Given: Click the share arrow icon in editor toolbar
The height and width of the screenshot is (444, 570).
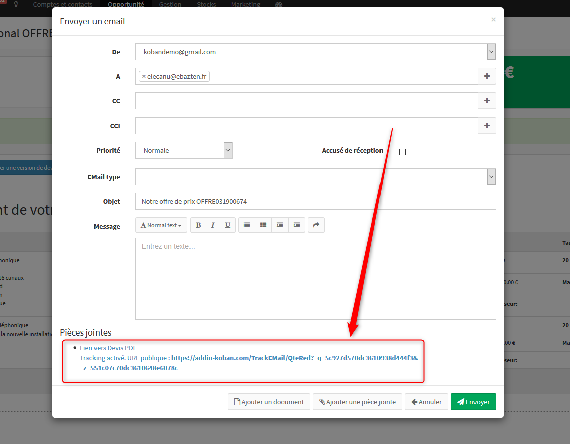Looking at the screenshot, I should click(x=316, y=225).
